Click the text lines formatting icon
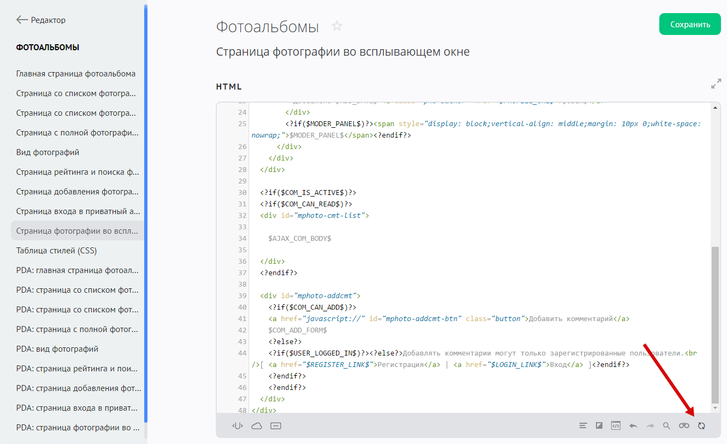 583,426
